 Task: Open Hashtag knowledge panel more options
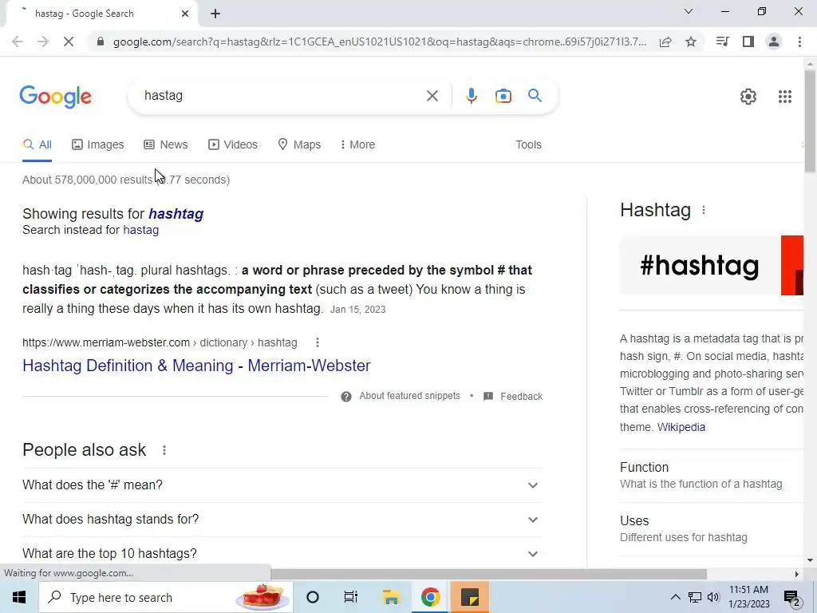point(704,210)
